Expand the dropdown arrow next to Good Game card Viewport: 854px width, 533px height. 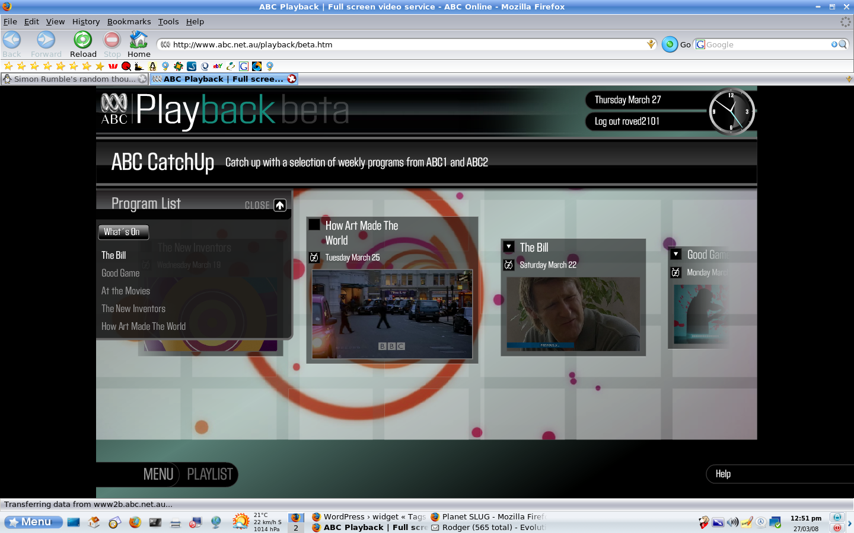point(675,254)
